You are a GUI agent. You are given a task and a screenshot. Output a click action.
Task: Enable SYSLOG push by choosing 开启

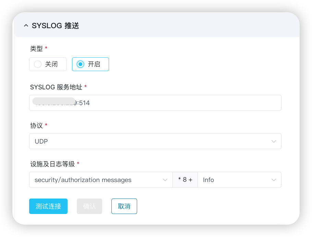[x=90, y=64]
